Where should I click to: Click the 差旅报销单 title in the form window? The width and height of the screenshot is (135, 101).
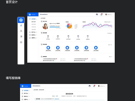pyautogui.click(x=69, y=94)
